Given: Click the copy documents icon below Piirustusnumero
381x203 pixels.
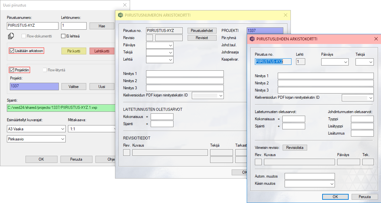Looking at the screenshot, I should coord(11,36).
